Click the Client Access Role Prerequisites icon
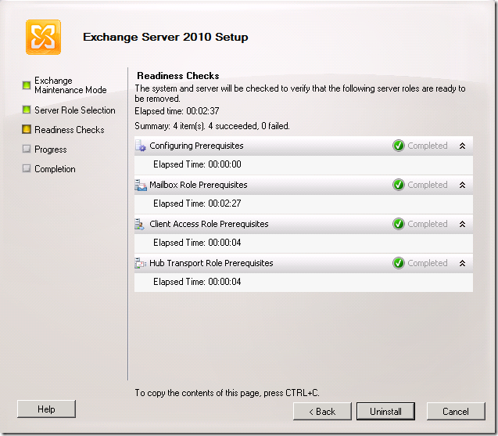The image size is (498, 436). (139, 224)
